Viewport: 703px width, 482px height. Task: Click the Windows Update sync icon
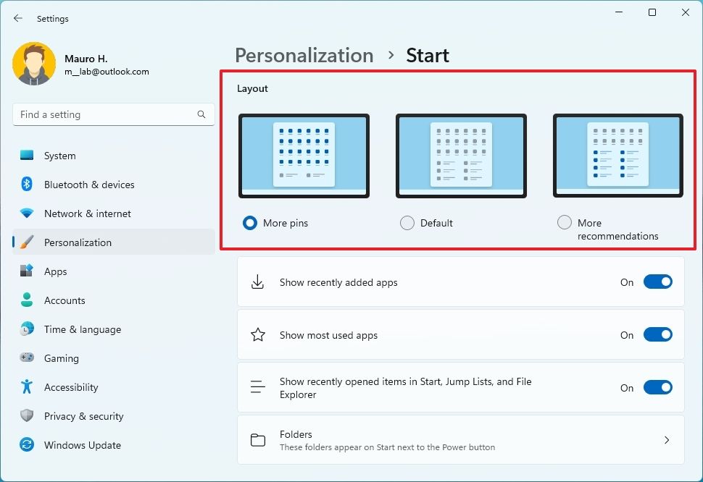tap(27, 445)
